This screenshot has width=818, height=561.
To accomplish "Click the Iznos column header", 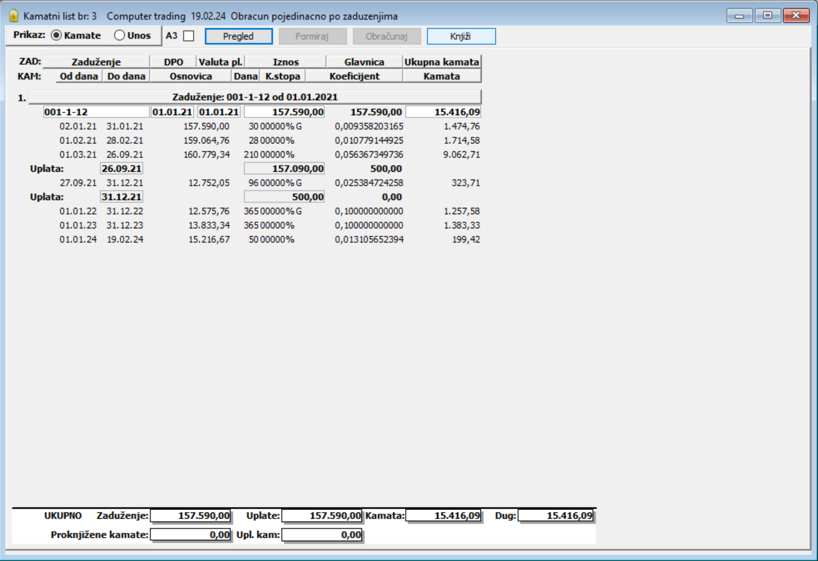I will pos(286,62).
